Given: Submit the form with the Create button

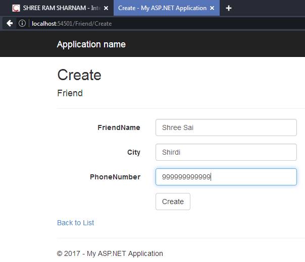Looking at the screenshot, I should pyautogui.click(x=173, y=202).
